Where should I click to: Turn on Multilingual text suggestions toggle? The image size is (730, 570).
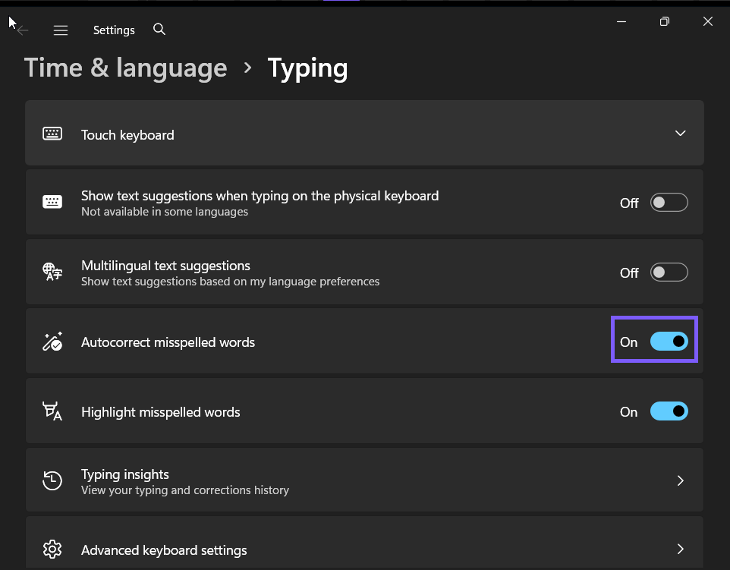click(x=669, y=272)
